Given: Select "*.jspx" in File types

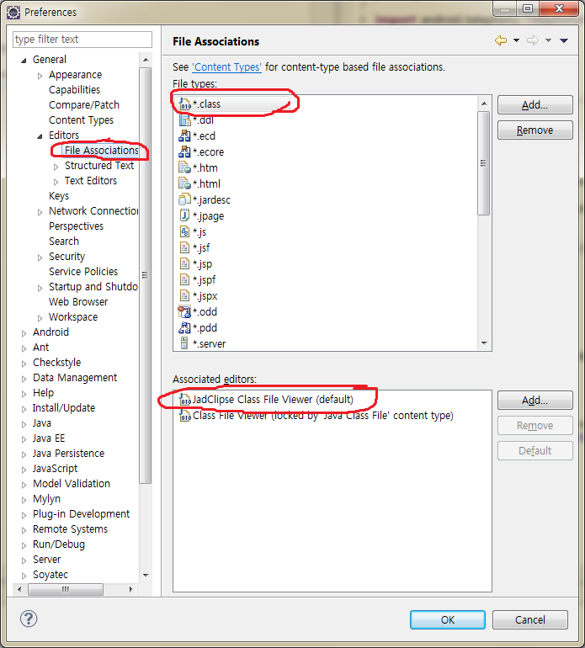Looking at the screenshot, I should (205, 296).
